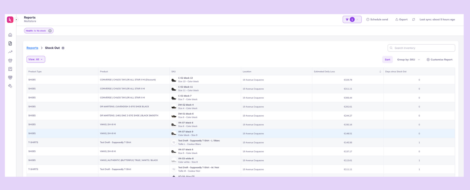This screenshot has height=190, width=470.
Task: Click daily loss value €145.56
Action: click(348, 142)
